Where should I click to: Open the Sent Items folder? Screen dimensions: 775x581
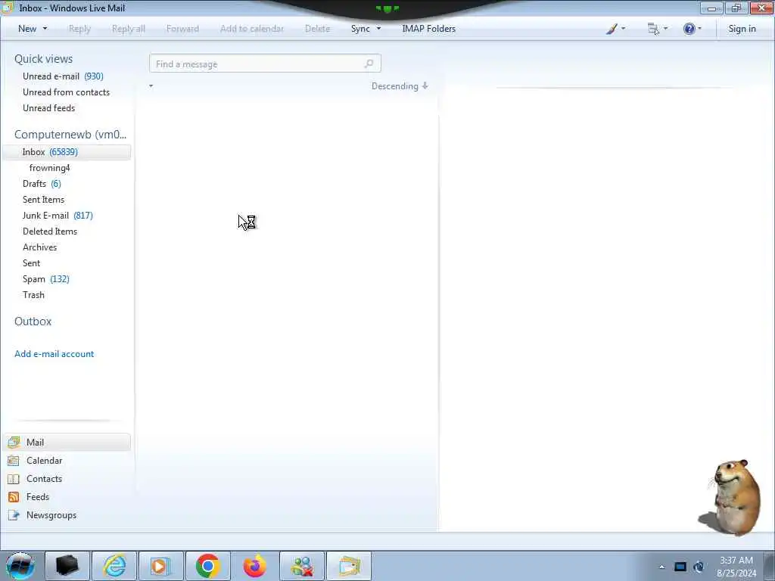(43, 200)
